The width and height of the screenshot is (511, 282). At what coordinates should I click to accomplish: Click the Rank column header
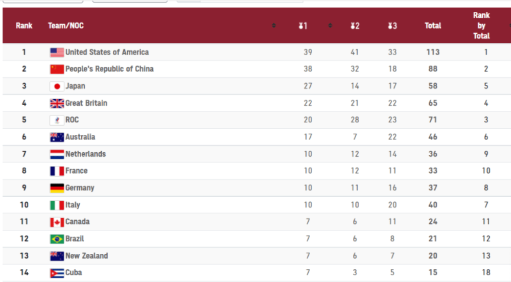point(24,26)
